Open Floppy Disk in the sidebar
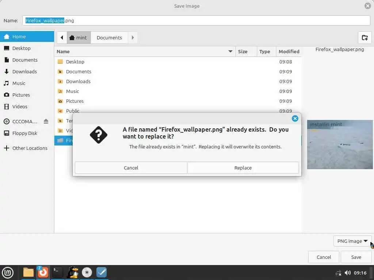 [x=27, y=133]
